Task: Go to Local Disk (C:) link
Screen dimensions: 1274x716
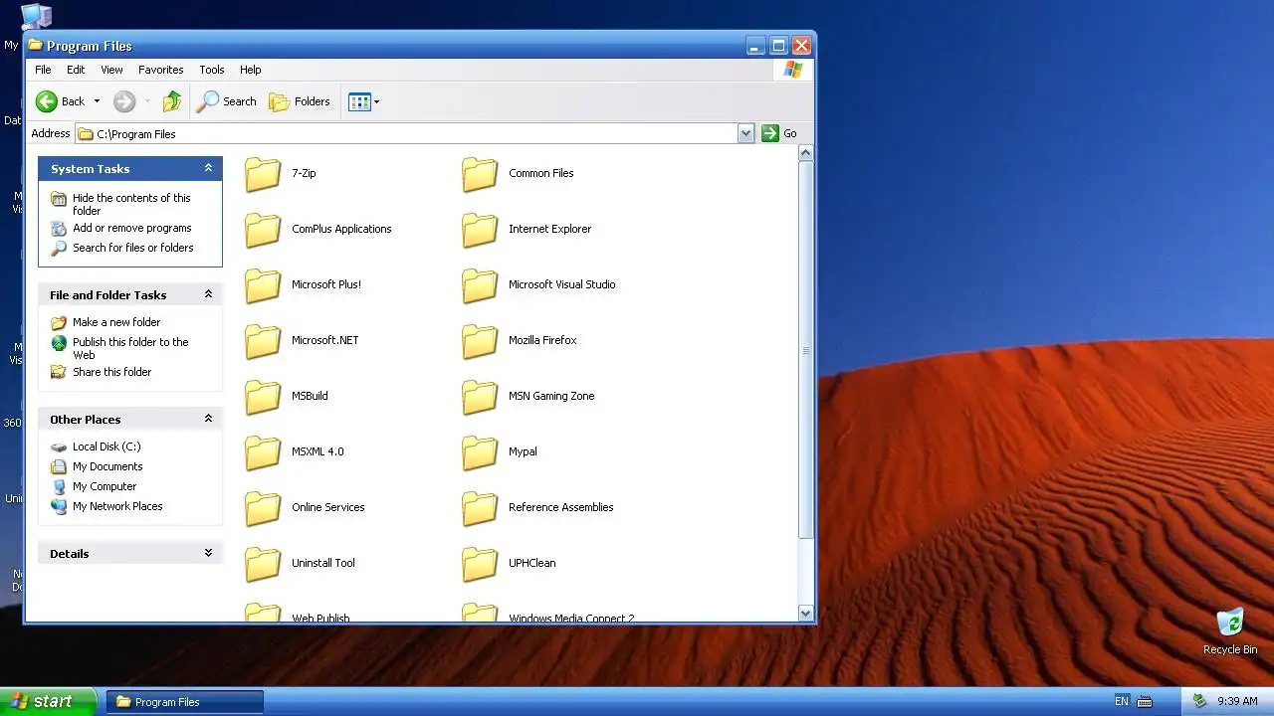Action: [x=106, y=447]
